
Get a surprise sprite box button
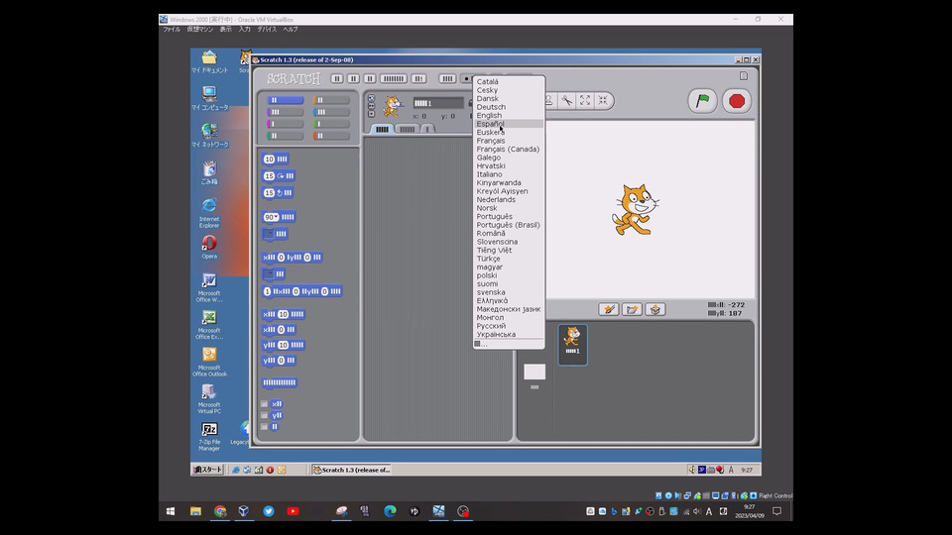pyautogui.click(x=655, y=309)
